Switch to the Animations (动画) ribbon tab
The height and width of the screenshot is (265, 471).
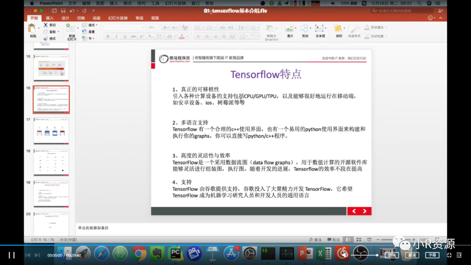(x=96, y=18)
